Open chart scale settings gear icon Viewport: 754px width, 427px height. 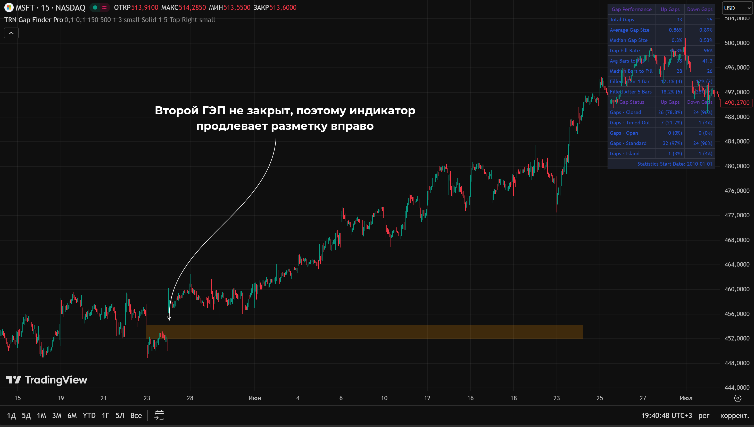[x=737, y=398]
